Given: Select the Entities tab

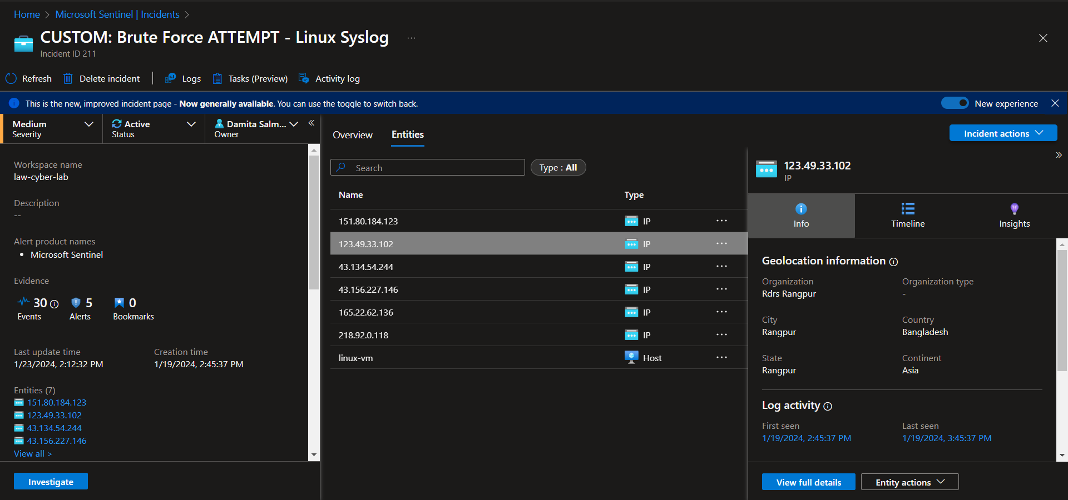Looking at the screenshot, I should point(408,135).
